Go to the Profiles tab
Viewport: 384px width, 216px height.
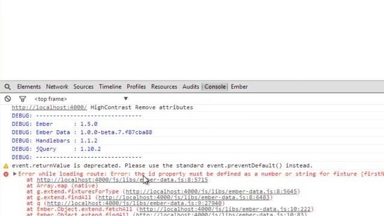point(136,86)
